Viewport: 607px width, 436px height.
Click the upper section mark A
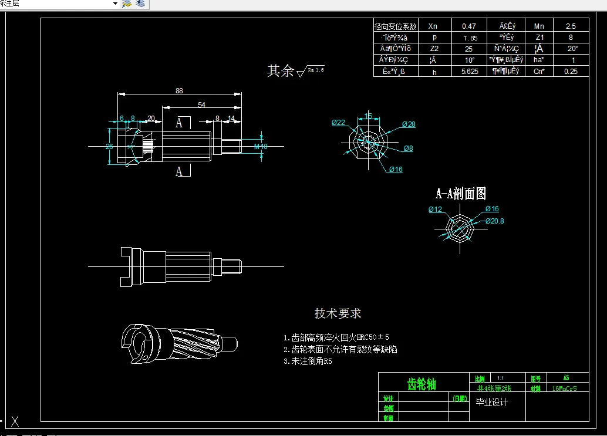179,123
